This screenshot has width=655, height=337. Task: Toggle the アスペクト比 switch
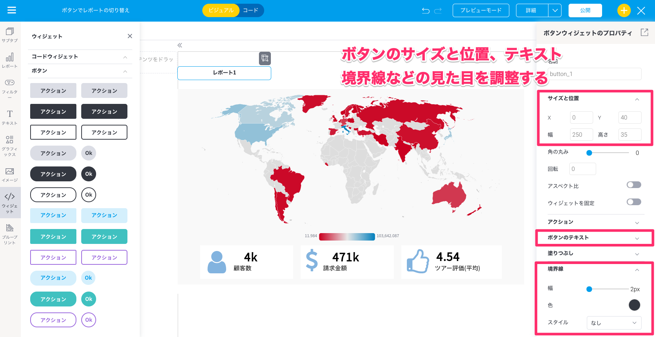tap(634, 185)
